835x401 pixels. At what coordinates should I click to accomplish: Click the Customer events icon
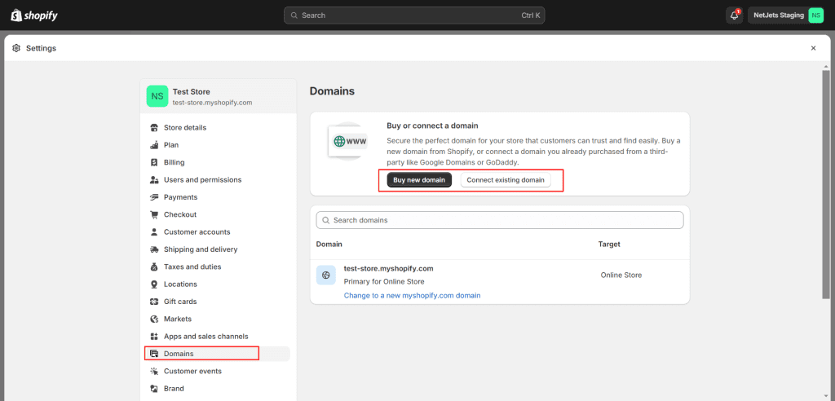(x=154, y=371)
